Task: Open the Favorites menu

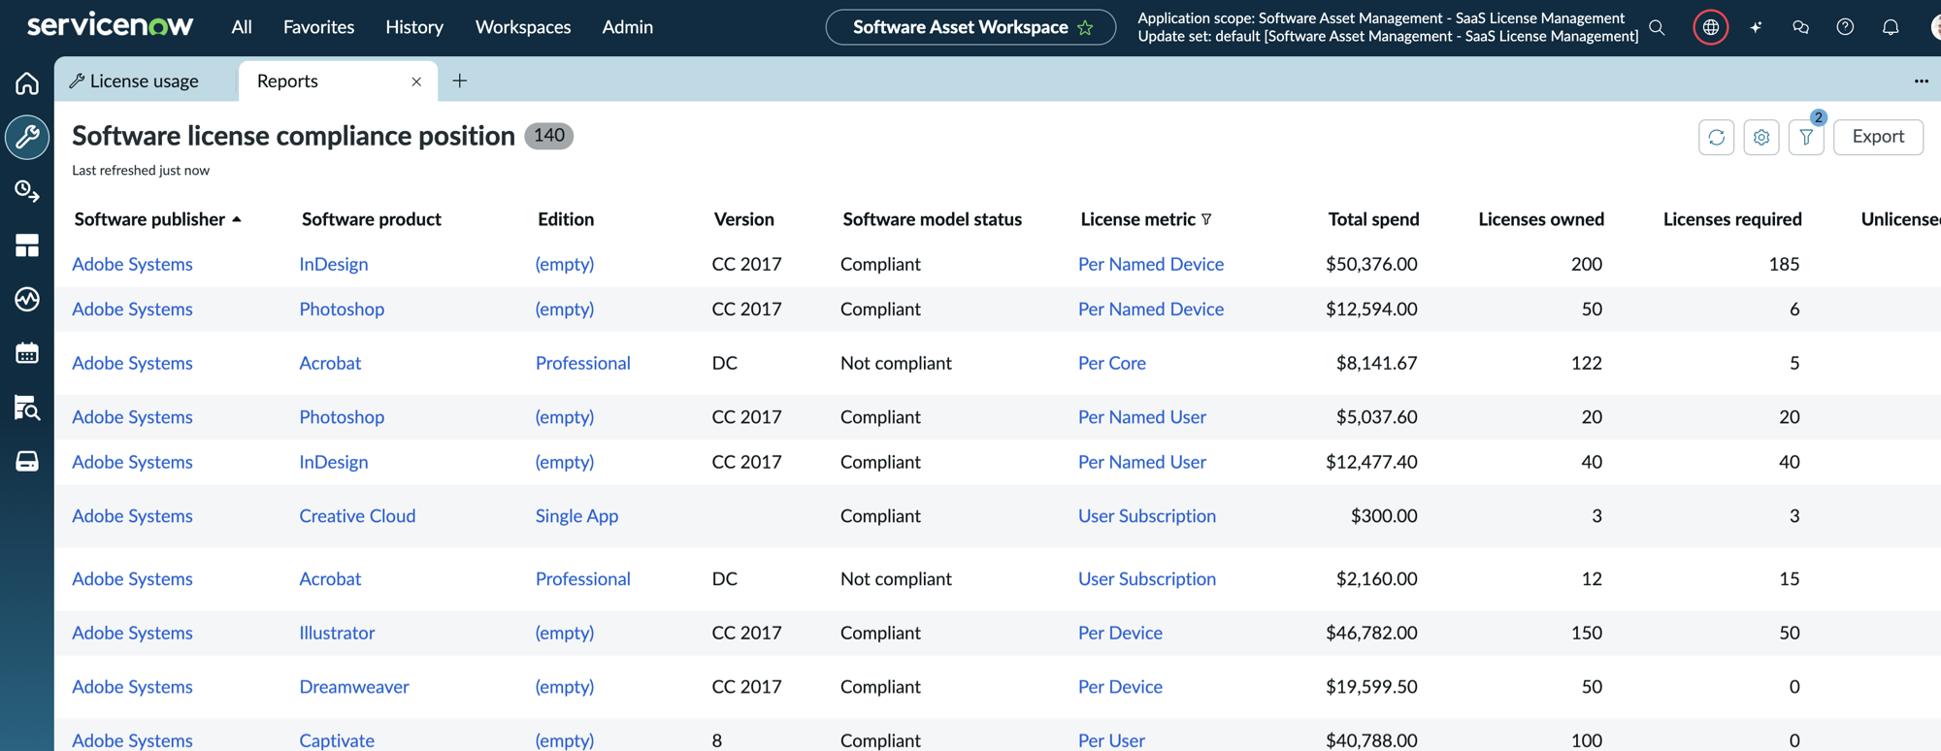Action: tap(318, 27)
